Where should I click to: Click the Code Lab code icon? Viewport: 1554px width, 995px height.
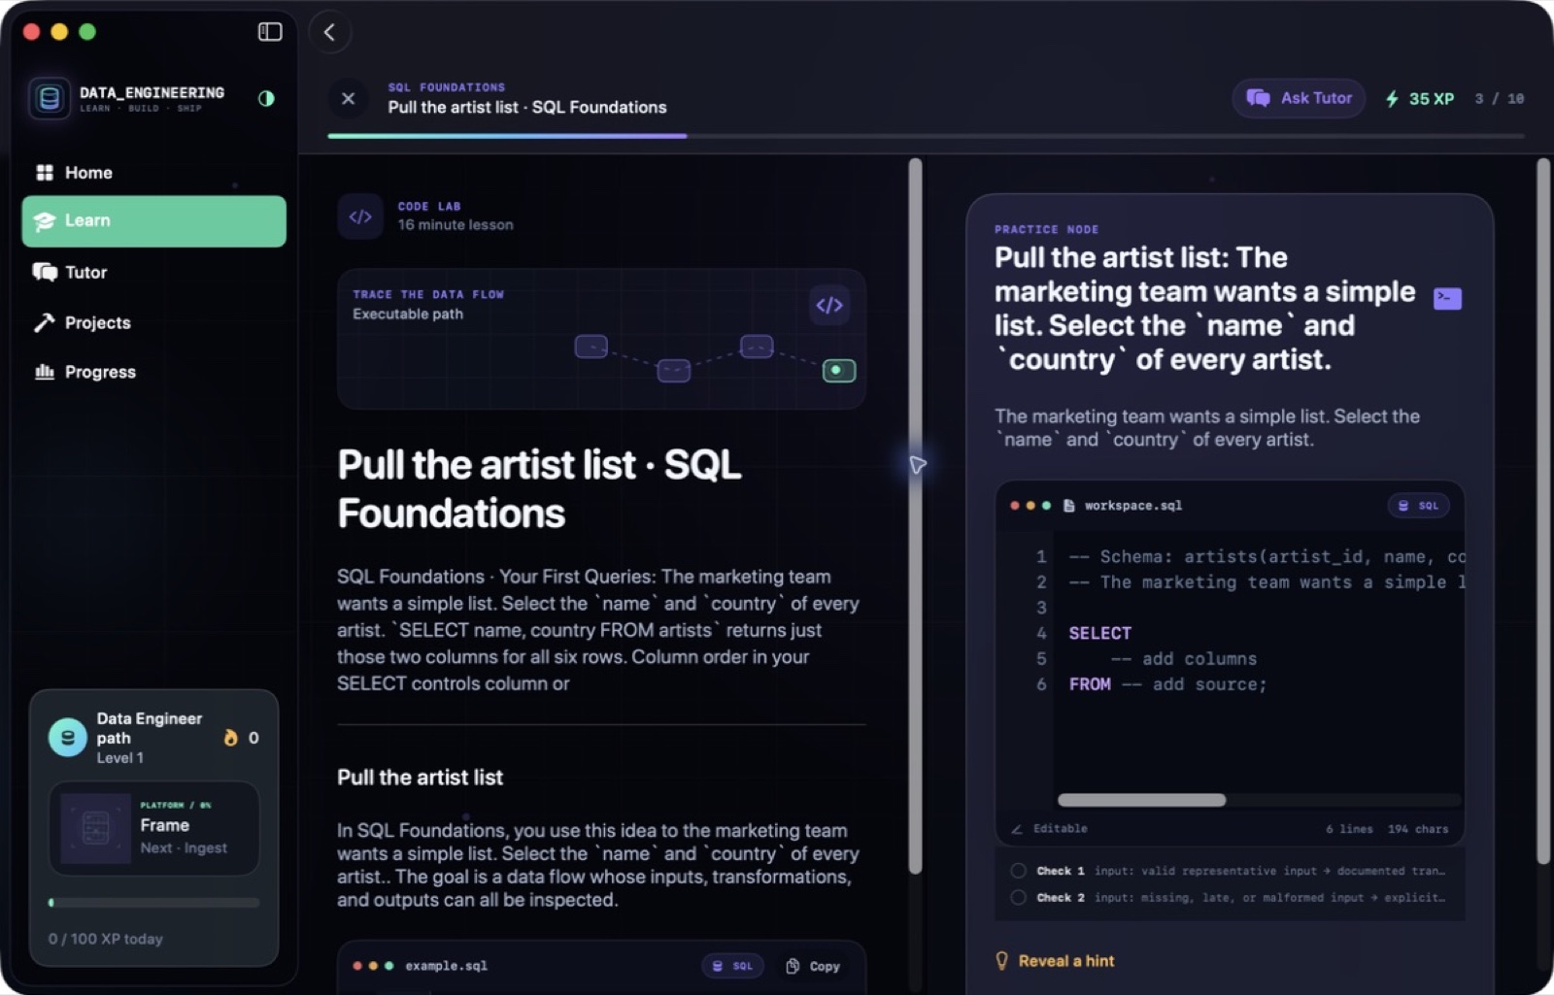tap(360, 216)
